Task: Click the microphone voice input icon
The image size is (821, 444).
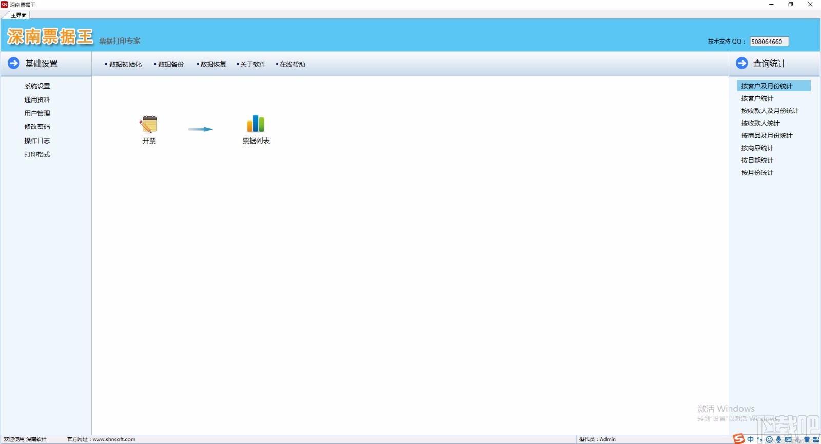Action: click(778, 439)
